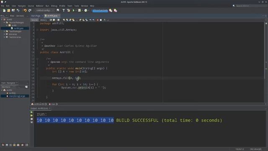Click the globe icon after the config box
The height and width of the screenshot is (151, 268).
pyautogui.click(x=58, y=10)
